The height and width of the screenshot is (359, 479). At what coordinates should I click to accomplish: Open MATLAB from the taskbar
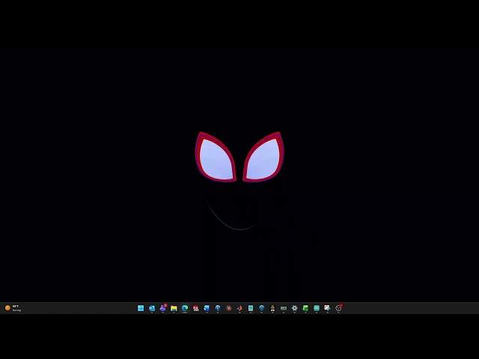click(239, 308)
